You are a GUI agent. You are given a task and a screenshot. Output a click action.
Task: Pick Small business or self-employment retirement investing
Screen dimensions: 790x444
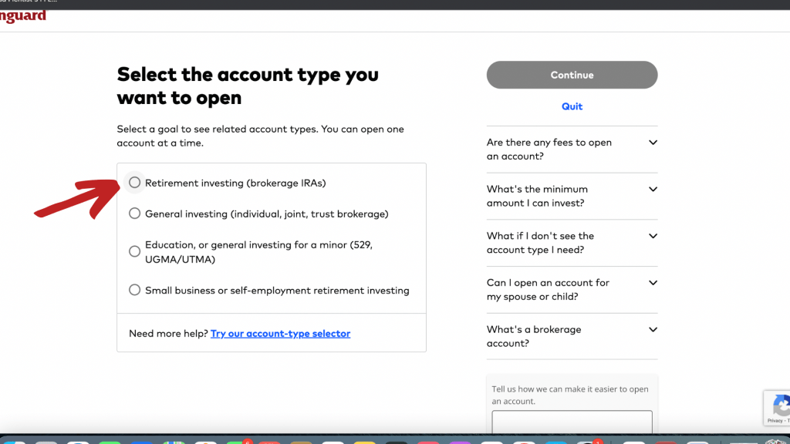pos(135,291)
